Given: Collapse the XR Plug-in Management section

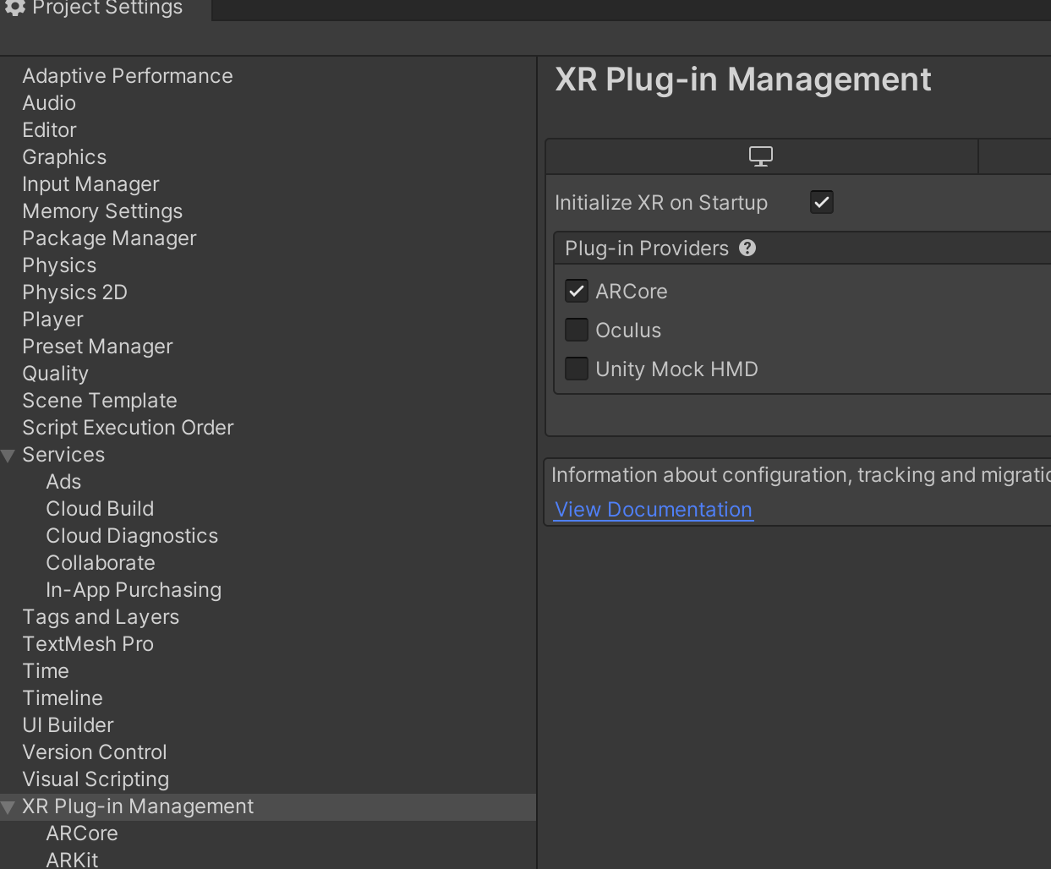Looking at the screenshot, I should (9, 807).
